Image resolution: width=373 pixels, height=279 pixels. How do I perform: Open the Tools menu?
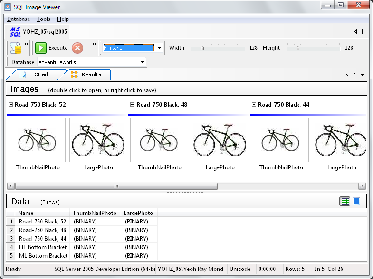pyautogui.click(x=43, y=19)
